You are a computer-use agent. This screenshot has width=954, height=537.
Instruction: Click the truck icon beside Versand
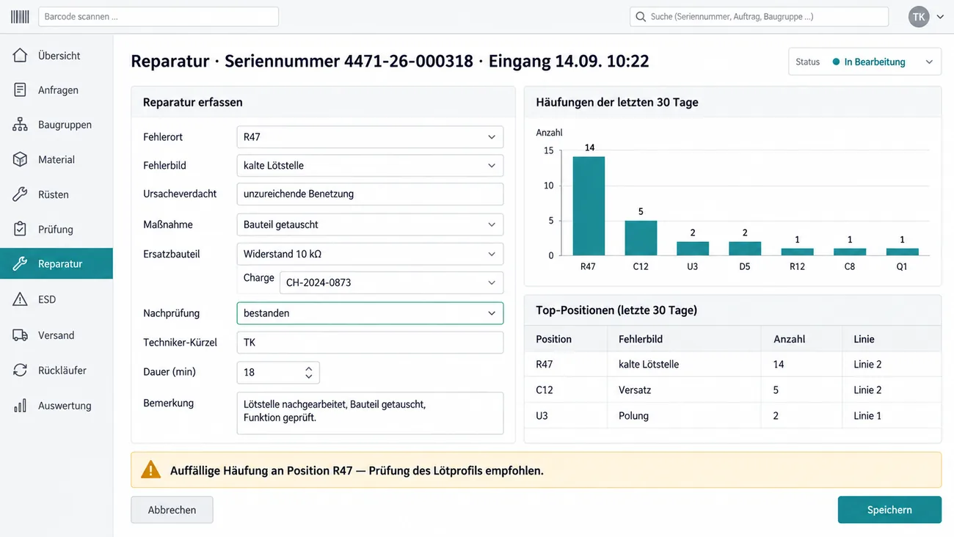point(20,335)
